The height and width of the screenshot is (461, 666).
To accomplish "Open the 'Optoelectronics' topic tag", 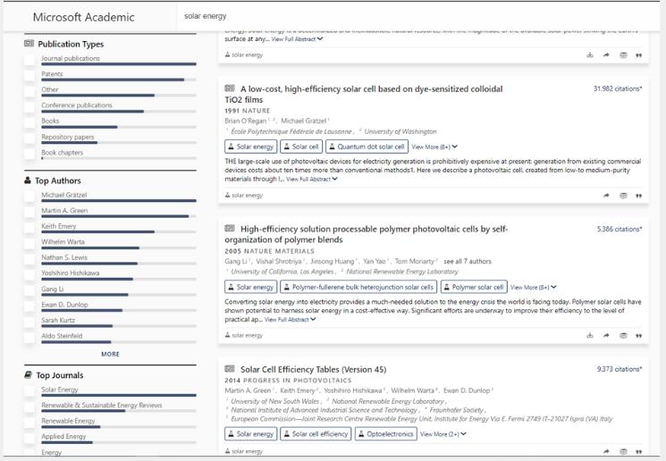I will (385, 434).
